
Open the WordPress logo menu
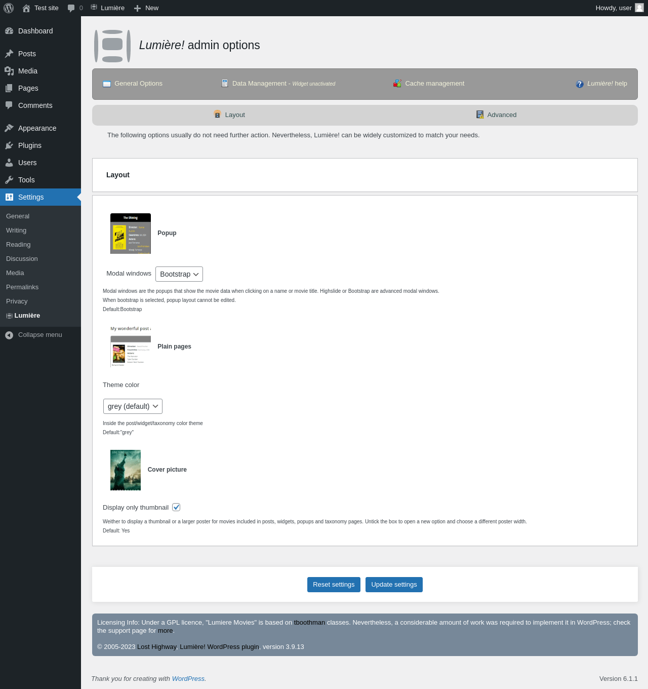click(x=9, y=8)
